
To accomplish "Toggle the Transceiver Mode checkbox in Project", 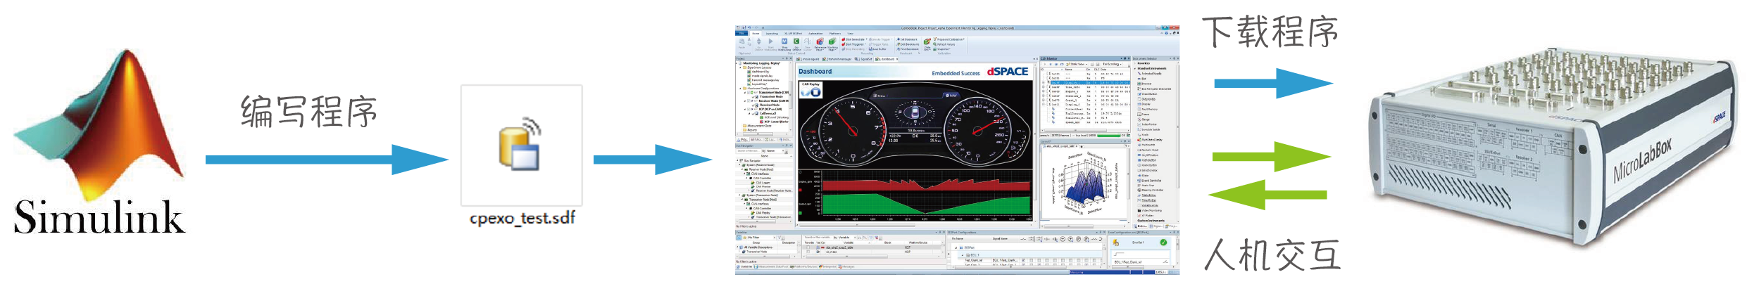I will click(x=749, y=92).
